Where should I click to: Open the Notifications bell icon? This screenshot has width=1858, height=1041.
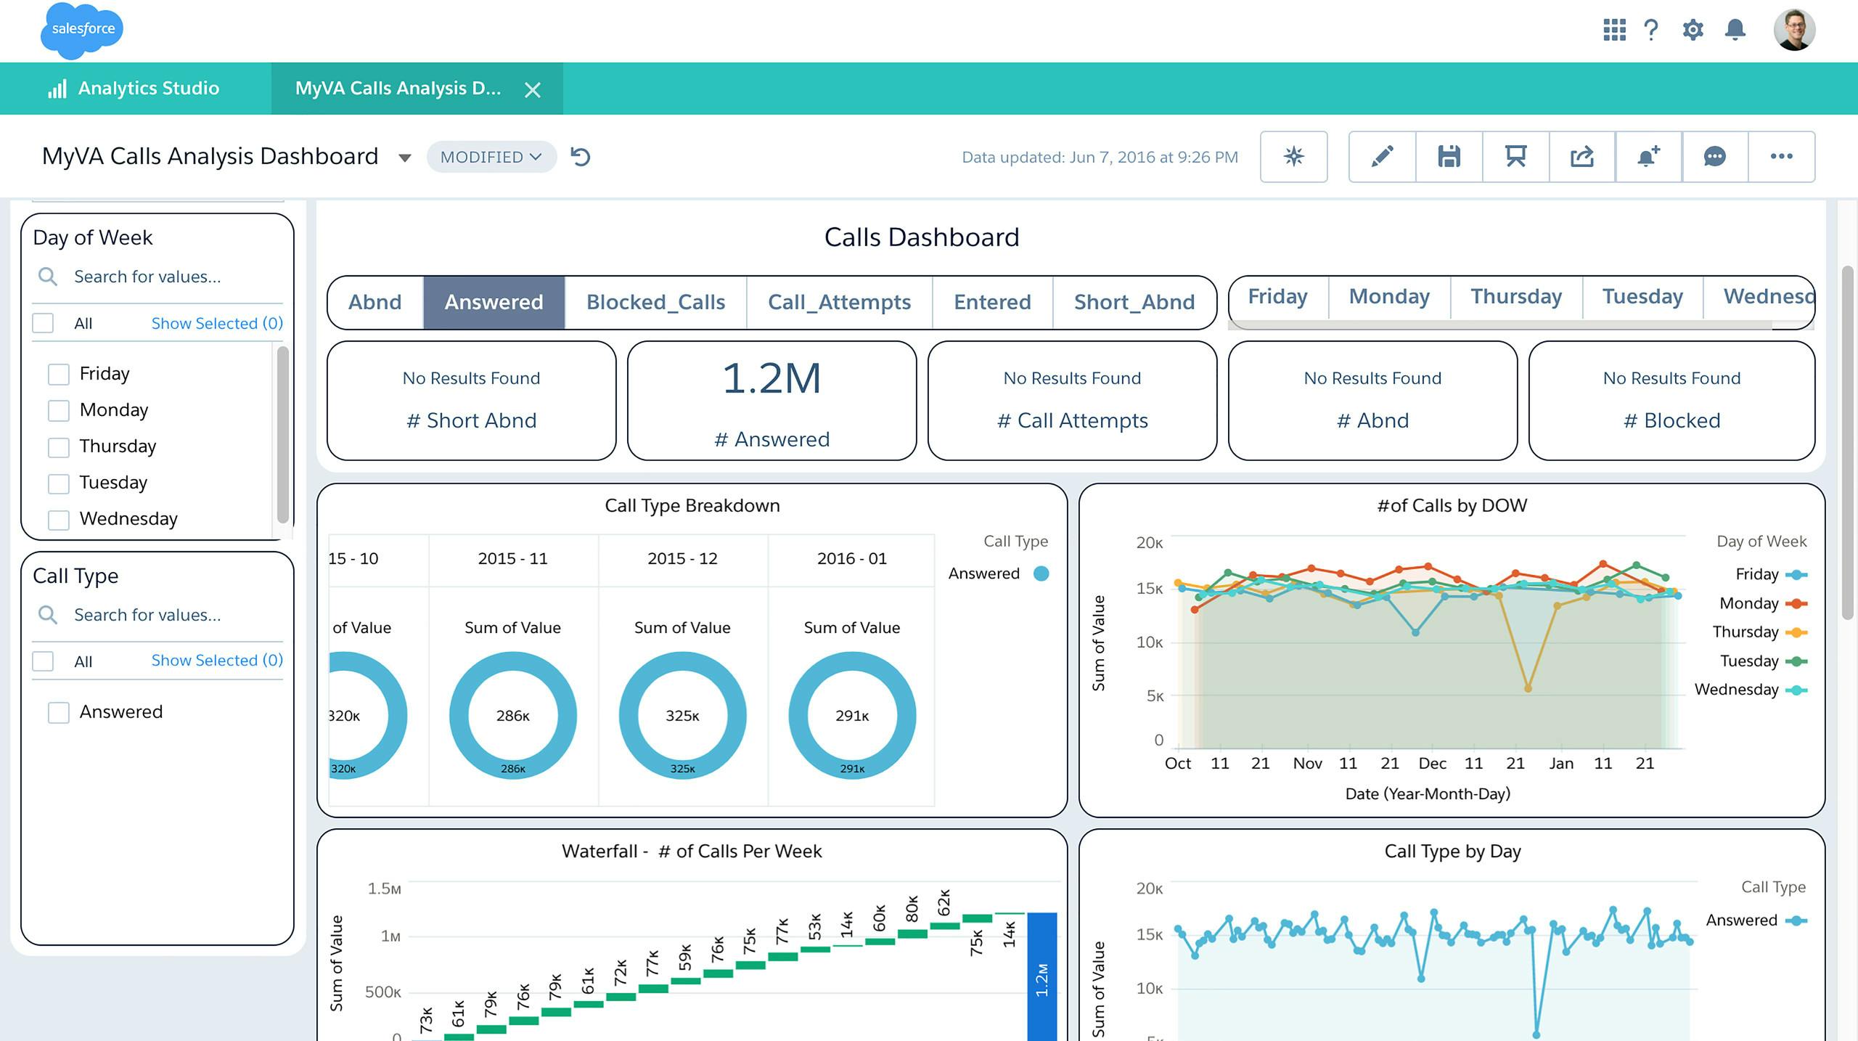pos(1735,30)
